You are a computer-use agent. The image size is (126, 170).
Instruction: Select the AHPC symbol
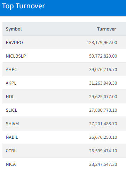(x=11, y=70)
